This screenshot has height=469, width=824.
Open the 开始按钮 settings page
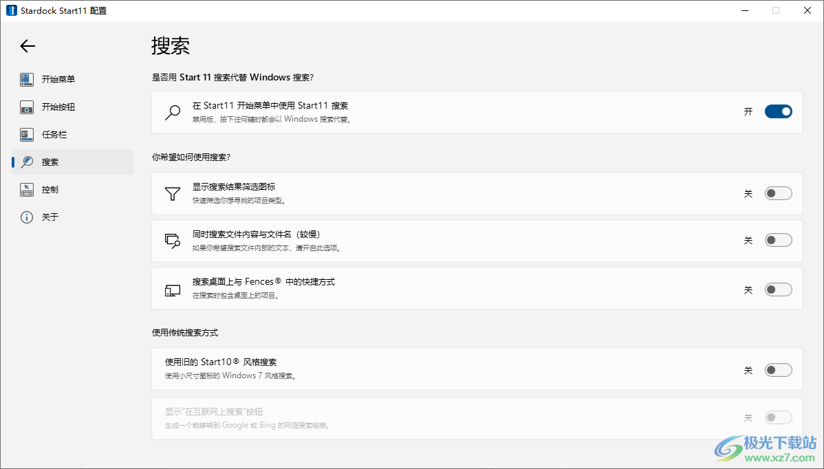72,107
